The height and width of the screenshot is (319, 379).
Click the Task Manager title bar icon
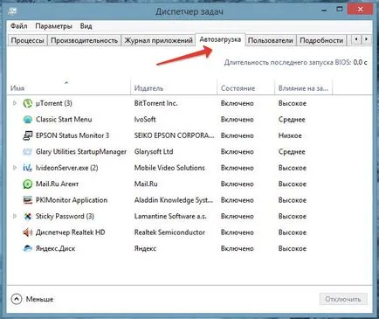point(12,11)
